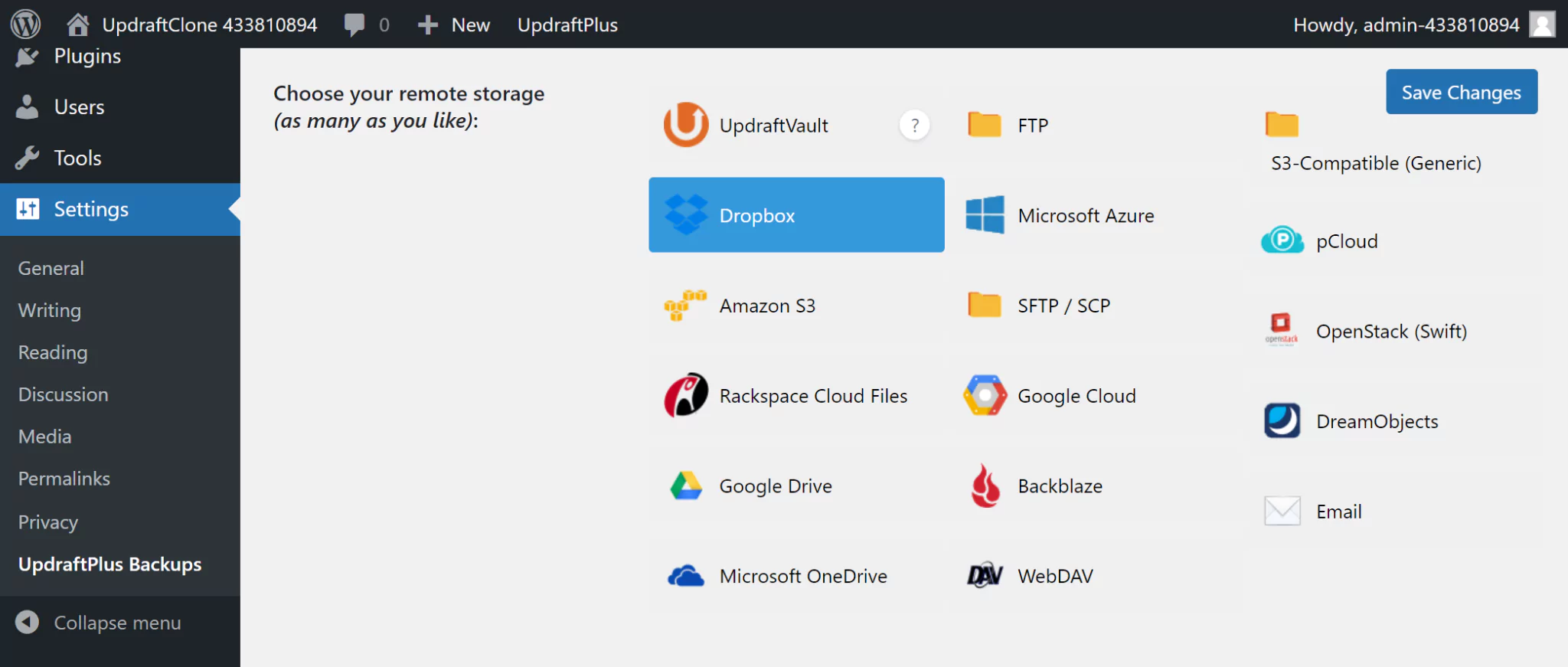Select the S3-Compatible (Generic) folder icon
Screen dimensions: 1568x667
tap(1282, 124)
